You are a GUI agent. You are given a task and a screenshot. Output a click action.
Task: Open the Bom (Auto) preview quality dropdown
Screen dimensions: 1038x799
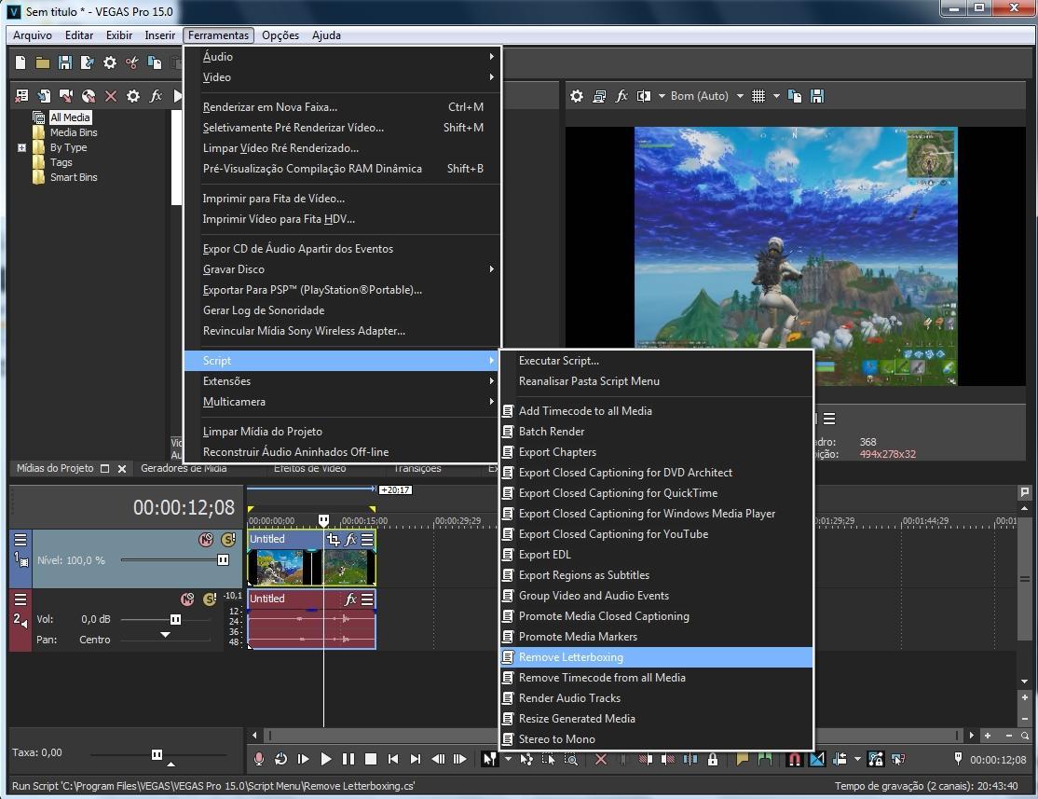click(x=740, y=96)
